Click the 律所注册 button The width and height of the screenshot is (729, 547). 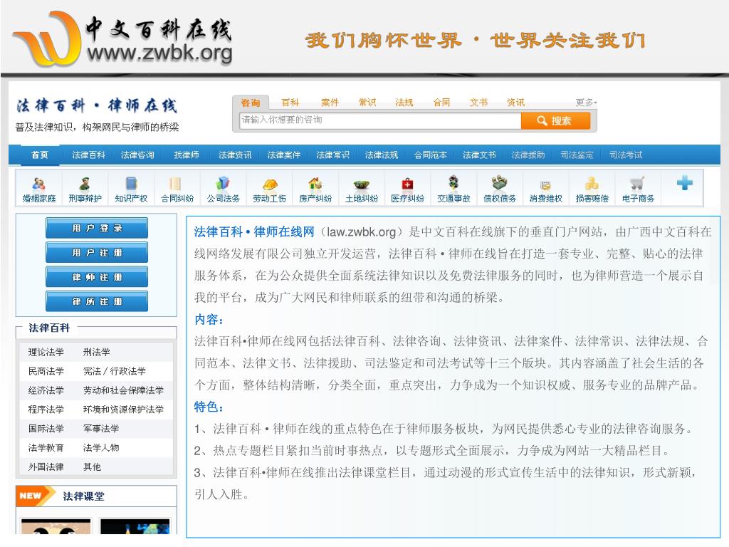97,301
